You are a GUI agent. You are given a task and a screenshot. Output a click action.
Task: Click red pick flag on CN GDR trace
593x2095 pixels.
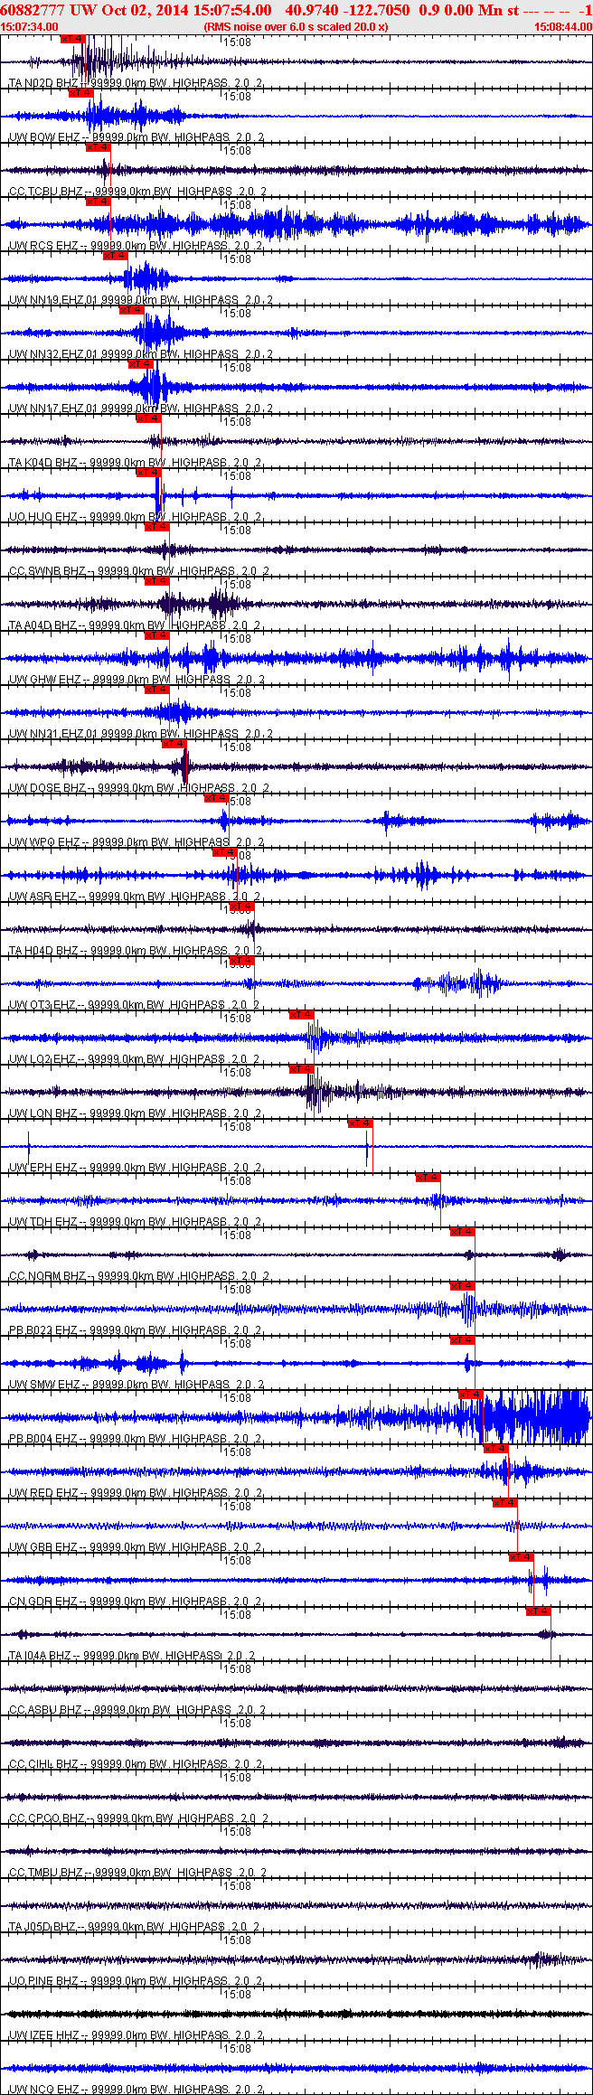(x=522, y=1557)
